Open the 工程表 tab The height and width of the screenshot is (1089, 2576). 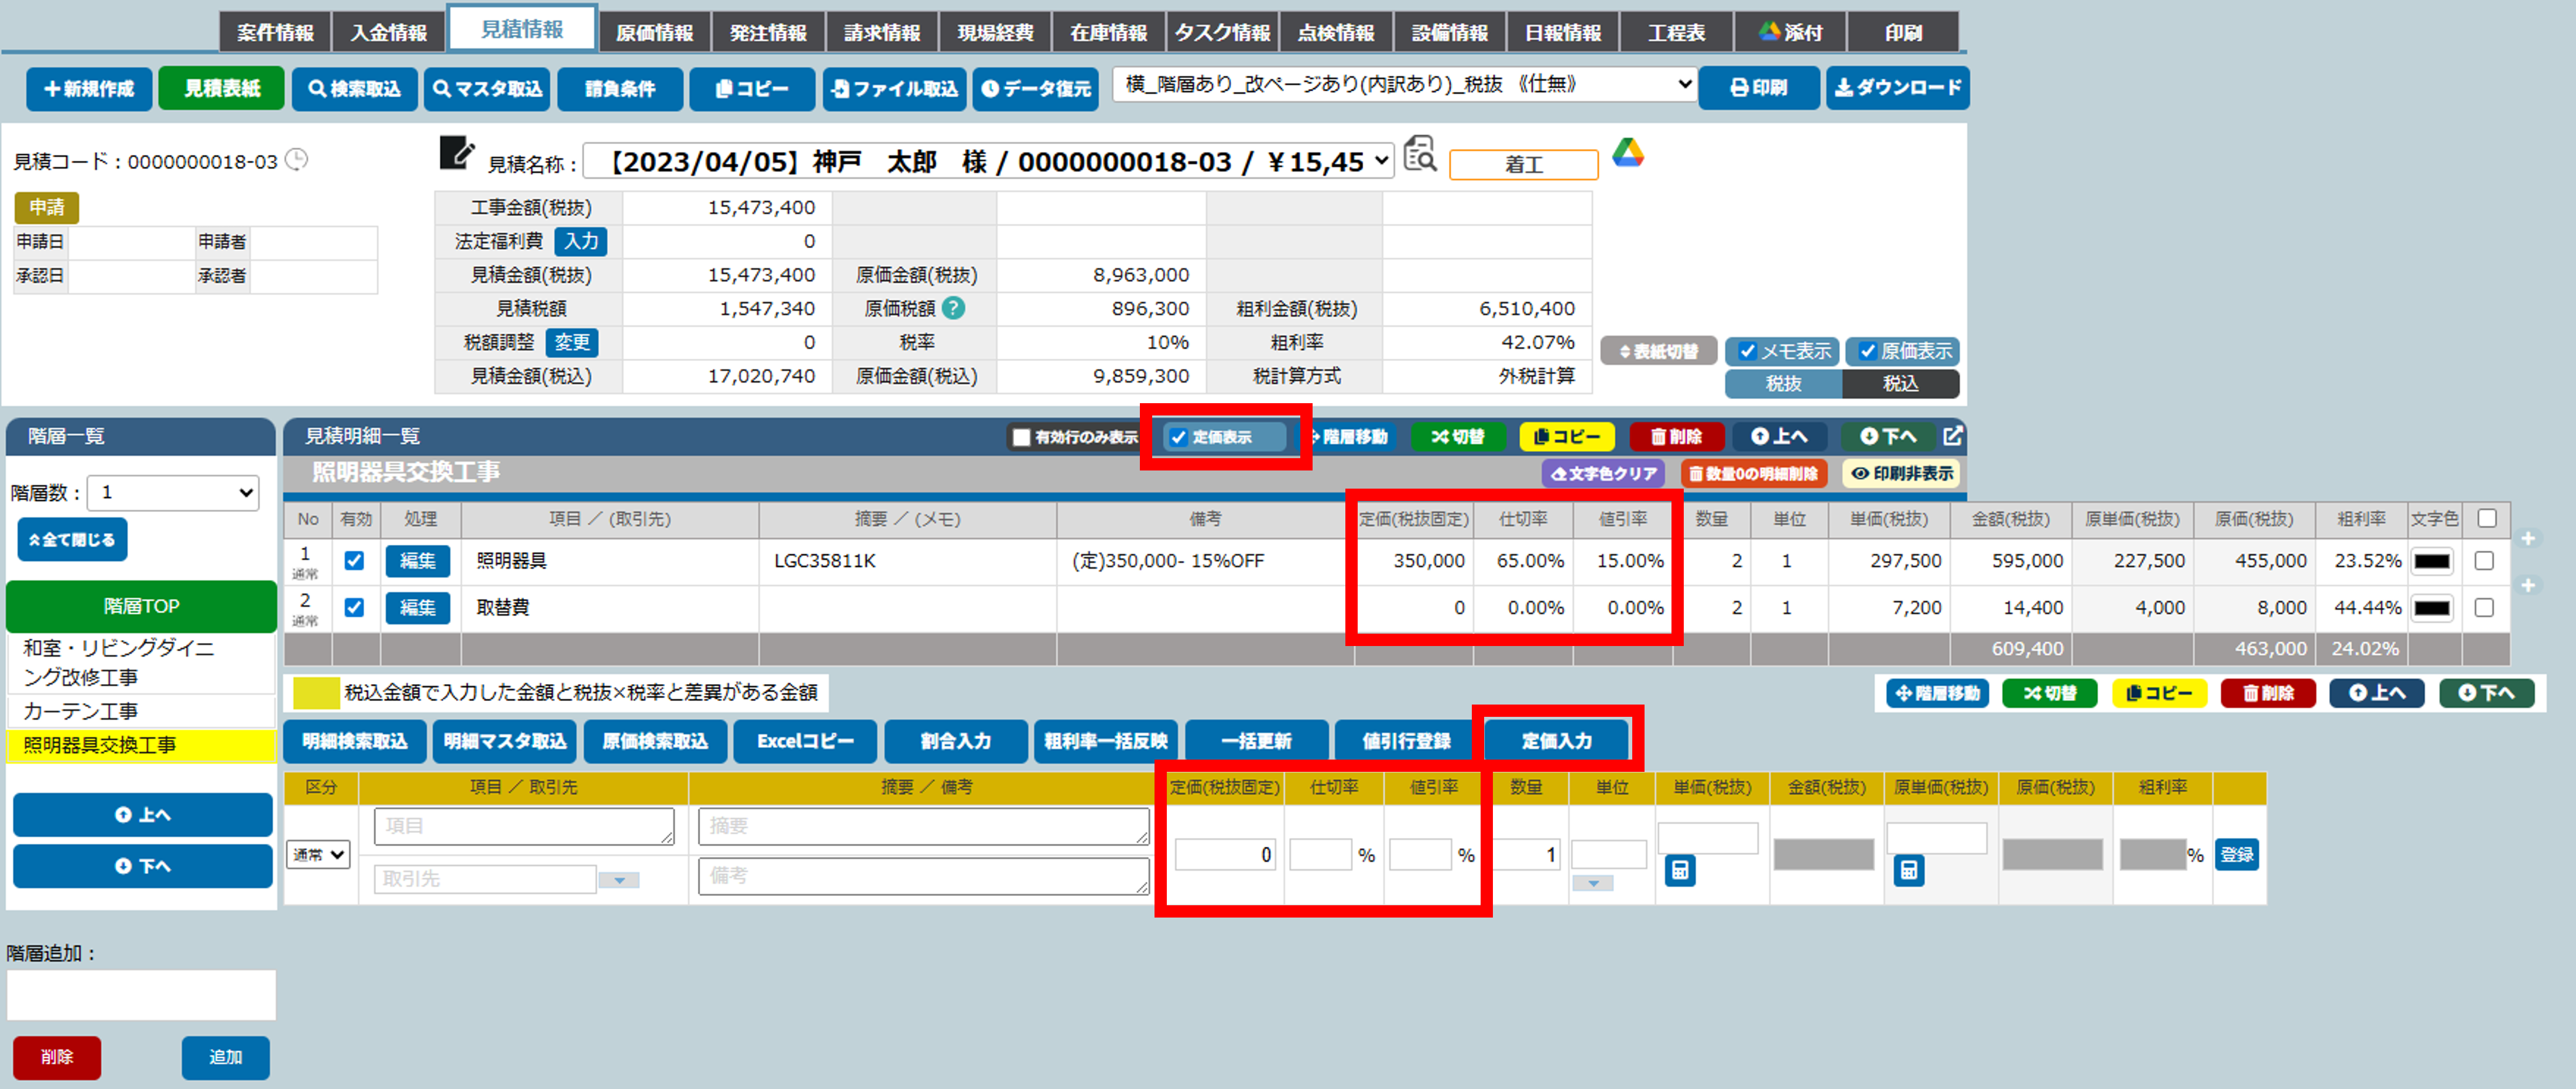coord(1676,32)
